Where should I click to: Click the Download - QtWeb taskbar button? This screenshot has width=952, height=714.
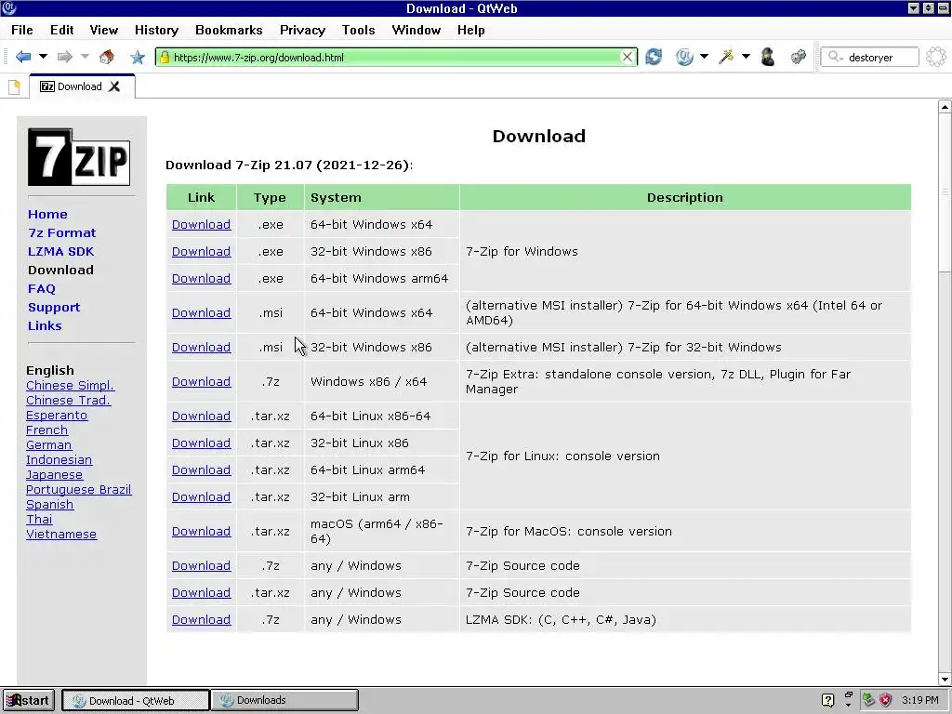click(136, 700)
